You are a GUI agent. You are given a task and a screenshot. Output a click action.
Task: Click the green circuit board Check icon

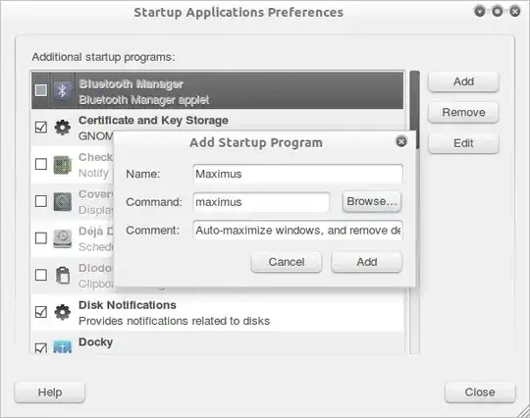point(63,165)
